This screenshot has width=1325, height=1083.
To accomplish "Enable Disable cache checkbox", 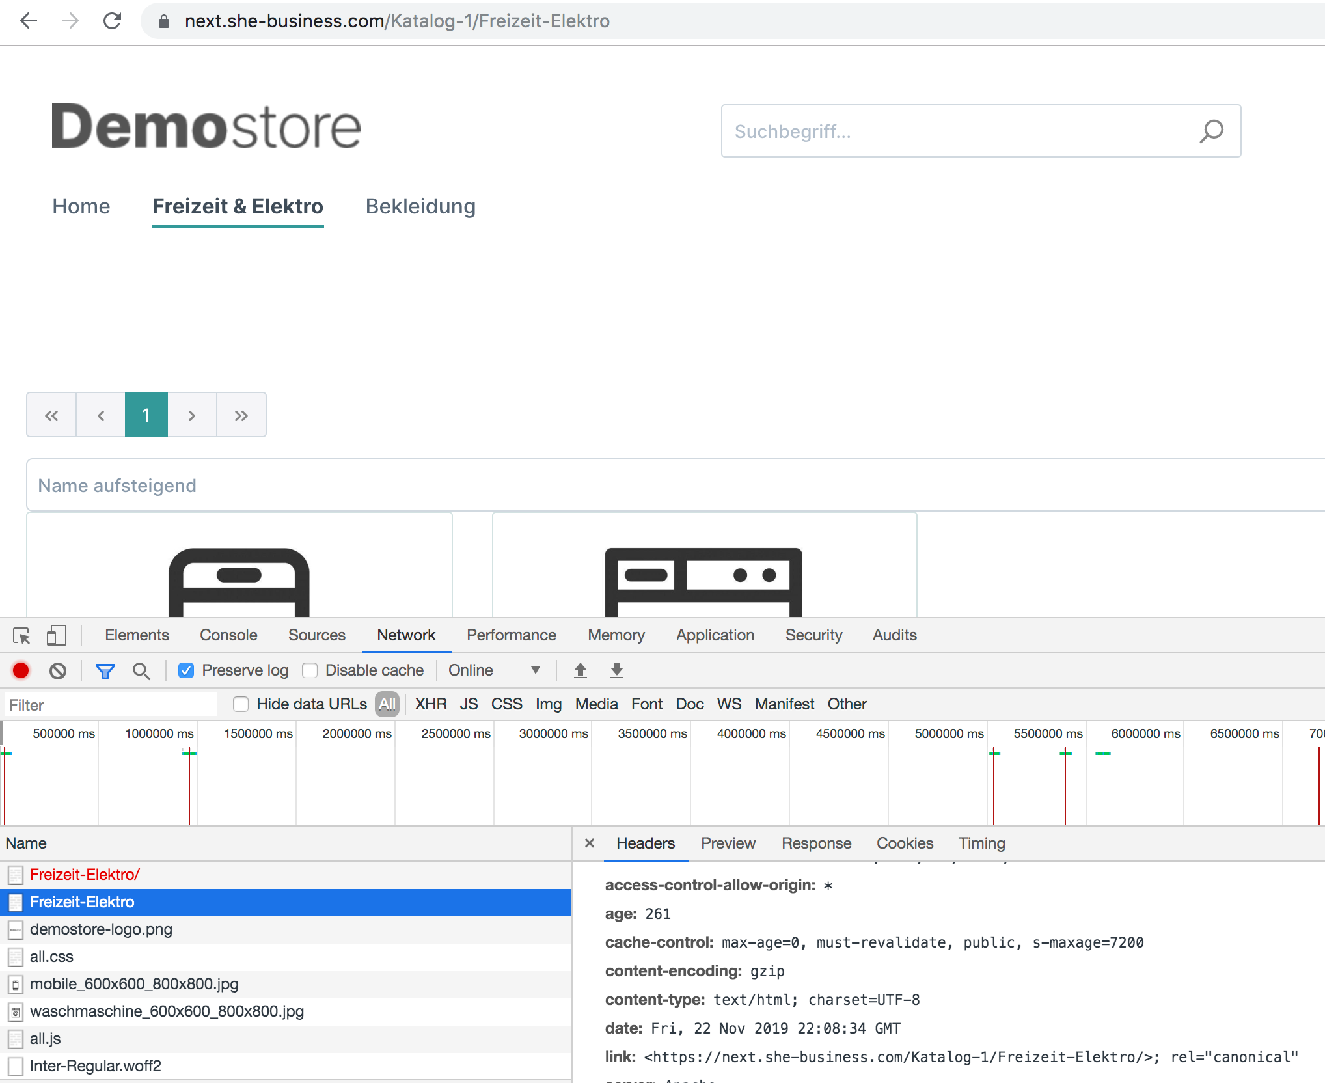I will 310,670.
